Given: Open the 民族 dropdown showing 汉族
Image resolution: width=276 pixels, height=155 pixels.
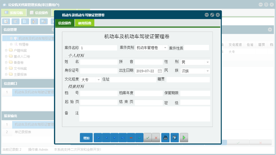Looking at the screenshot, I should 208,71.
